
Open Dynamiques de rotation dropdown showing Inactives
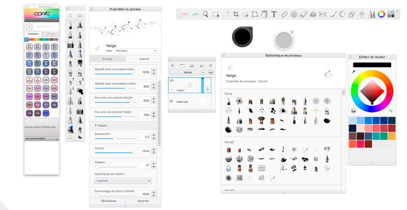(x=123, y=181)
